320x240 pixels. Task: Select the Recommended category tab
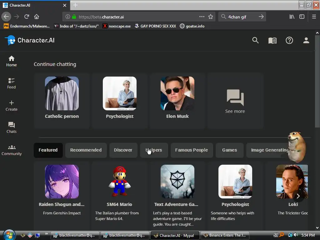(86, 150)
